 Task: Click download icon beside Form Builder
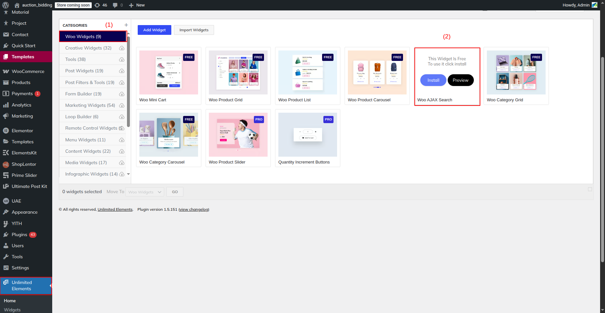(x=122, y=94)
